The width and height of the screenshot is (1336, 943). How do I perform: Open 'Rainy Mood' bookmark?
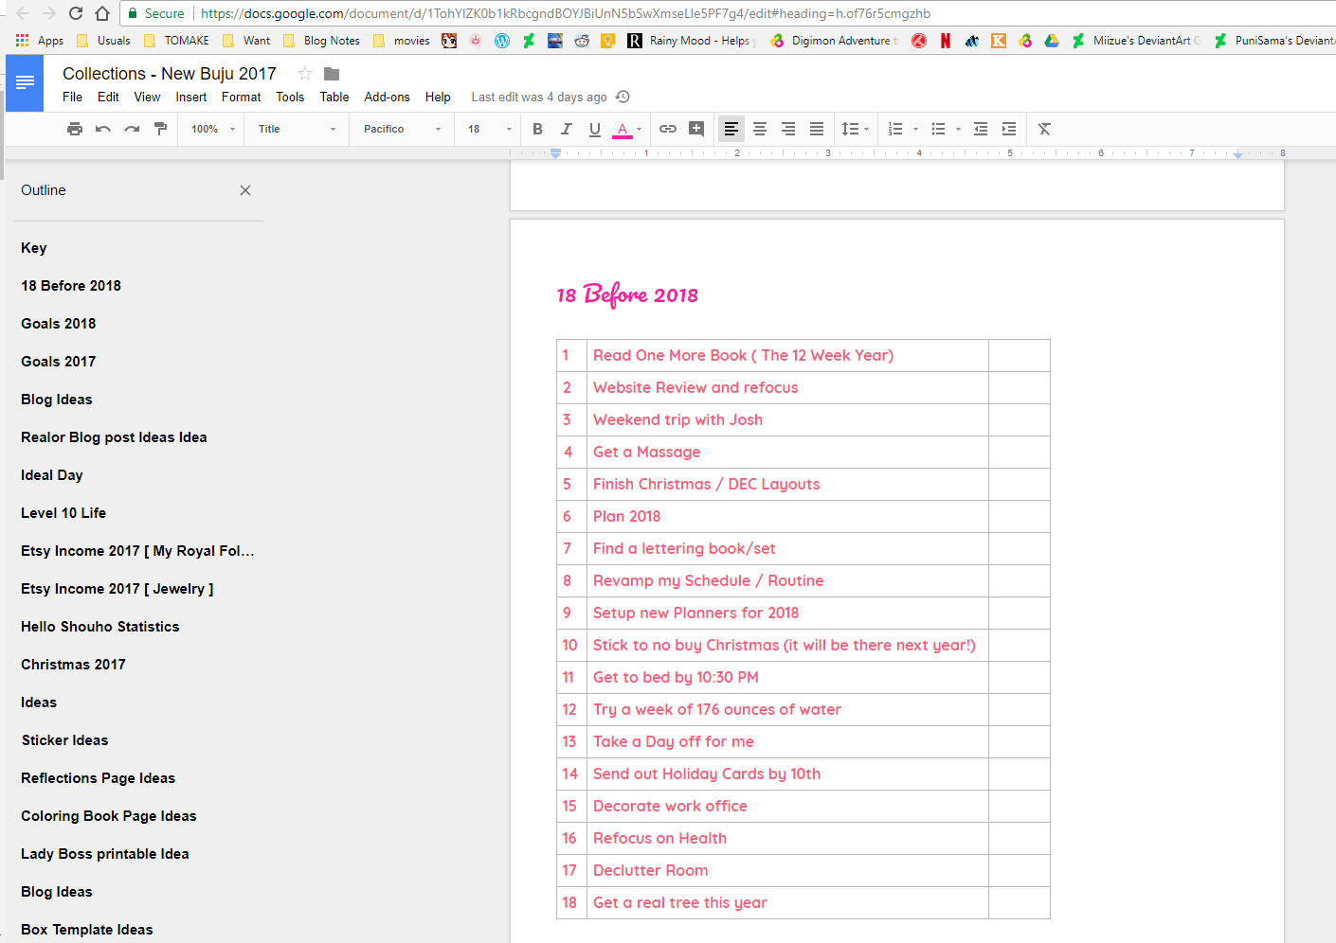click(x=691, y=41)
